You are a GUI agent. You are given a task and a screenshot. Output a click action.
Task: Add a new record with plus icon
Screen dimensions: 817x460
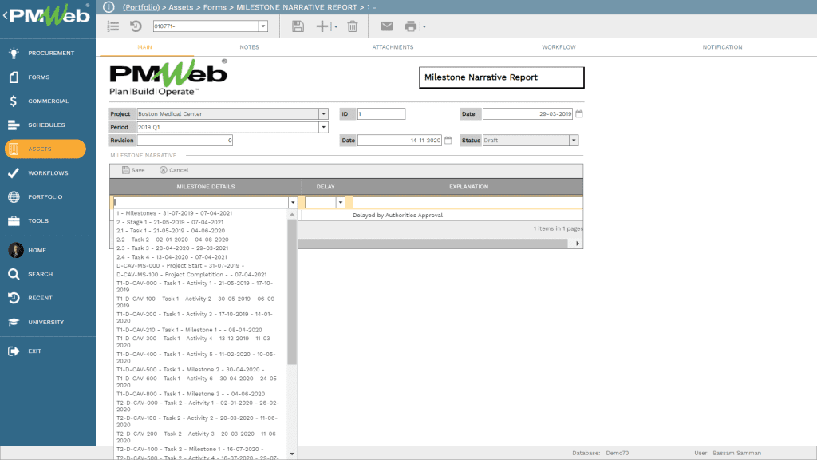pyautogui.click(x=322, y=26)
